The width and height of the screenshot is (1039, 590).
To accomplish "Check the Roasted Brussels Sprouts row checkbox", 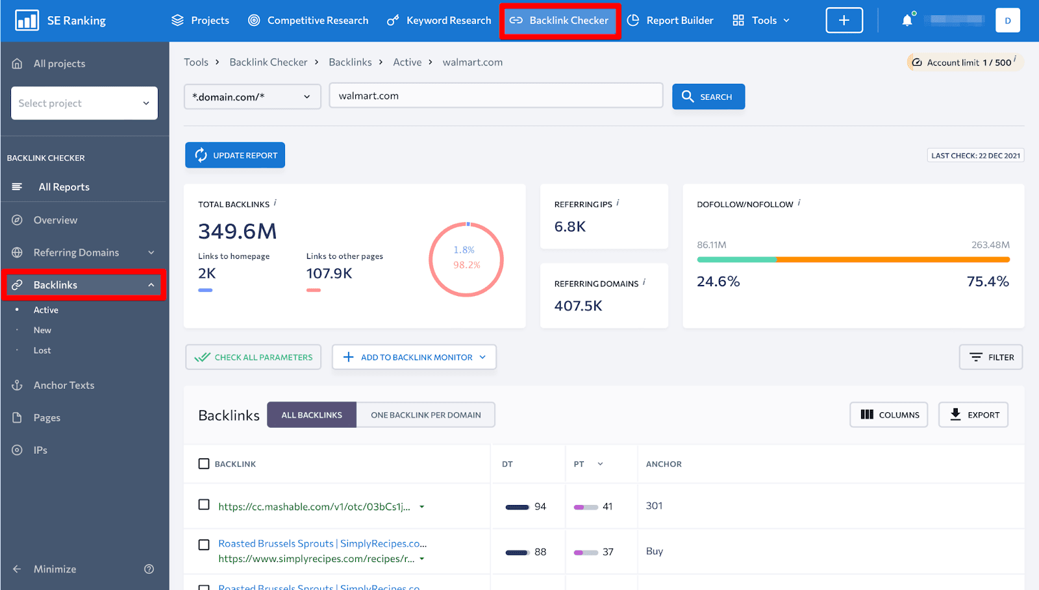I will [204, 545].
